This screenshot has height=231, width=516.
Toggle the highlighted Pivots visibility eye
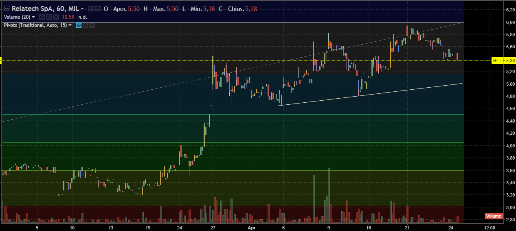pos(79,25)
